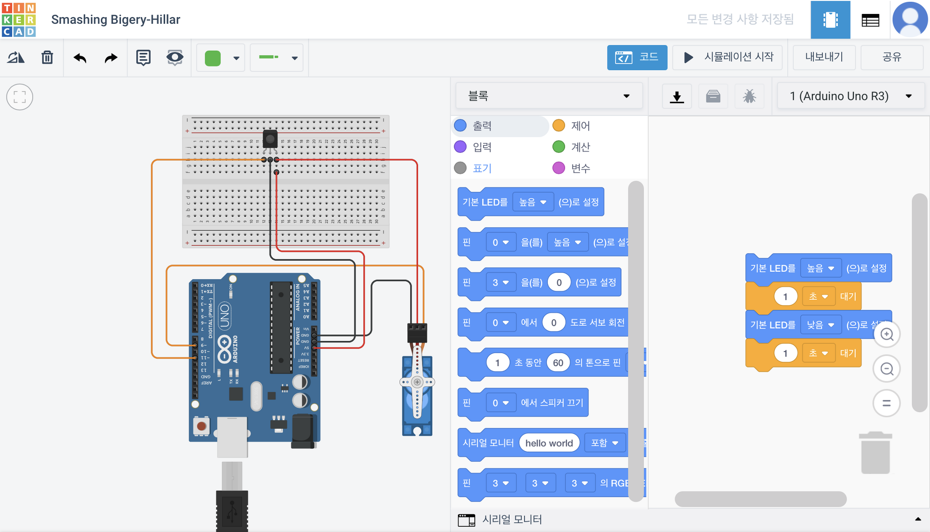
Task: Toggle notes visibility eye icon
Action: pyautogui.click(x=175, y=58)
